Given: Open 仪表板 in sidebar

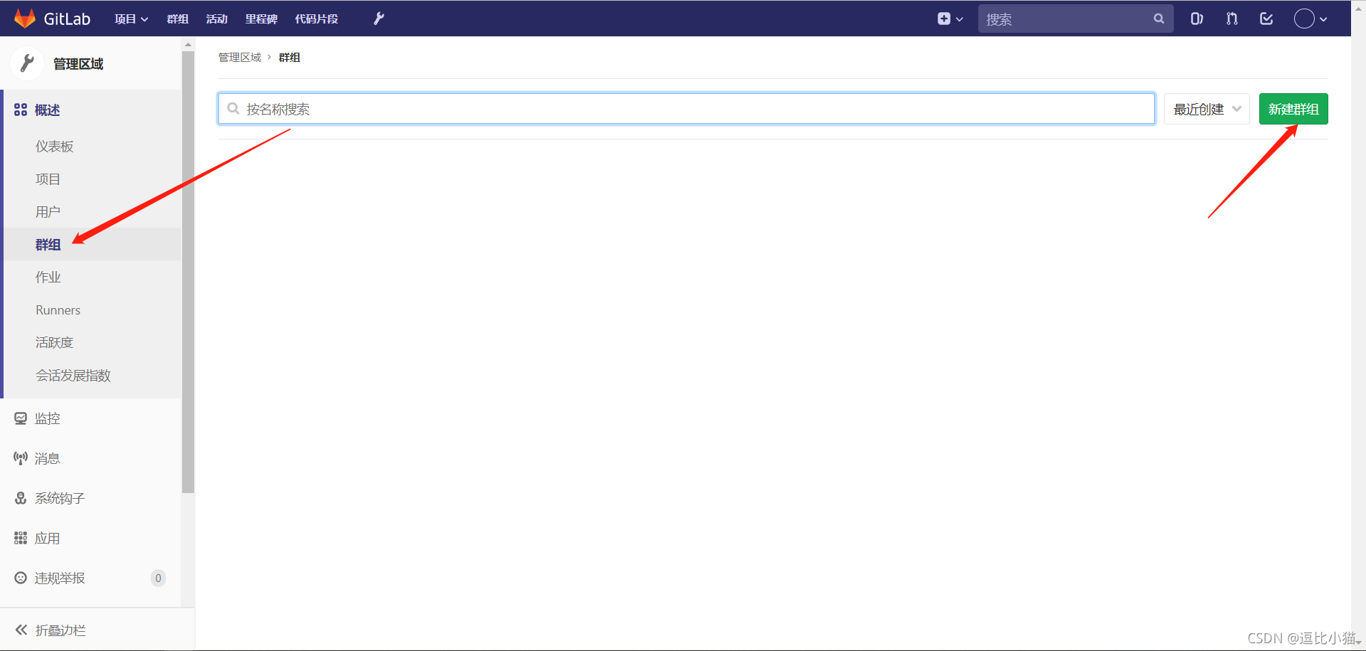Looking at the screenshot, I should tap(55, 147).
